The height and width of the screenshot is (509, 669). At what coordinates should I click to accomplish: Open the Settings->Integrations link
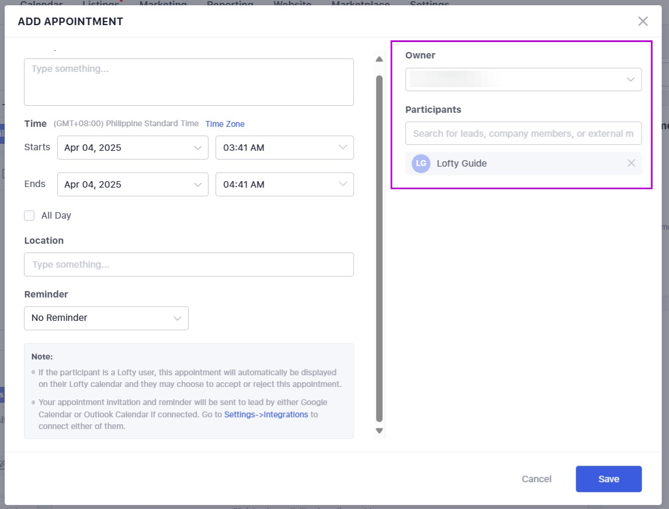266,414
